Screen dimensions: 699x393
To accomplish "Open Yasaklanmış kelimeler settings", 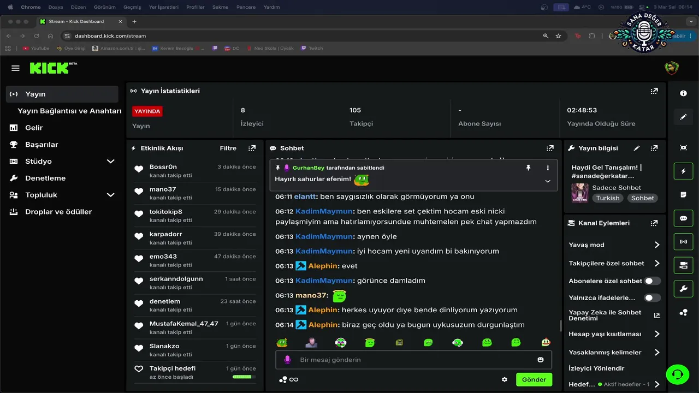I will tap(614, 352).
